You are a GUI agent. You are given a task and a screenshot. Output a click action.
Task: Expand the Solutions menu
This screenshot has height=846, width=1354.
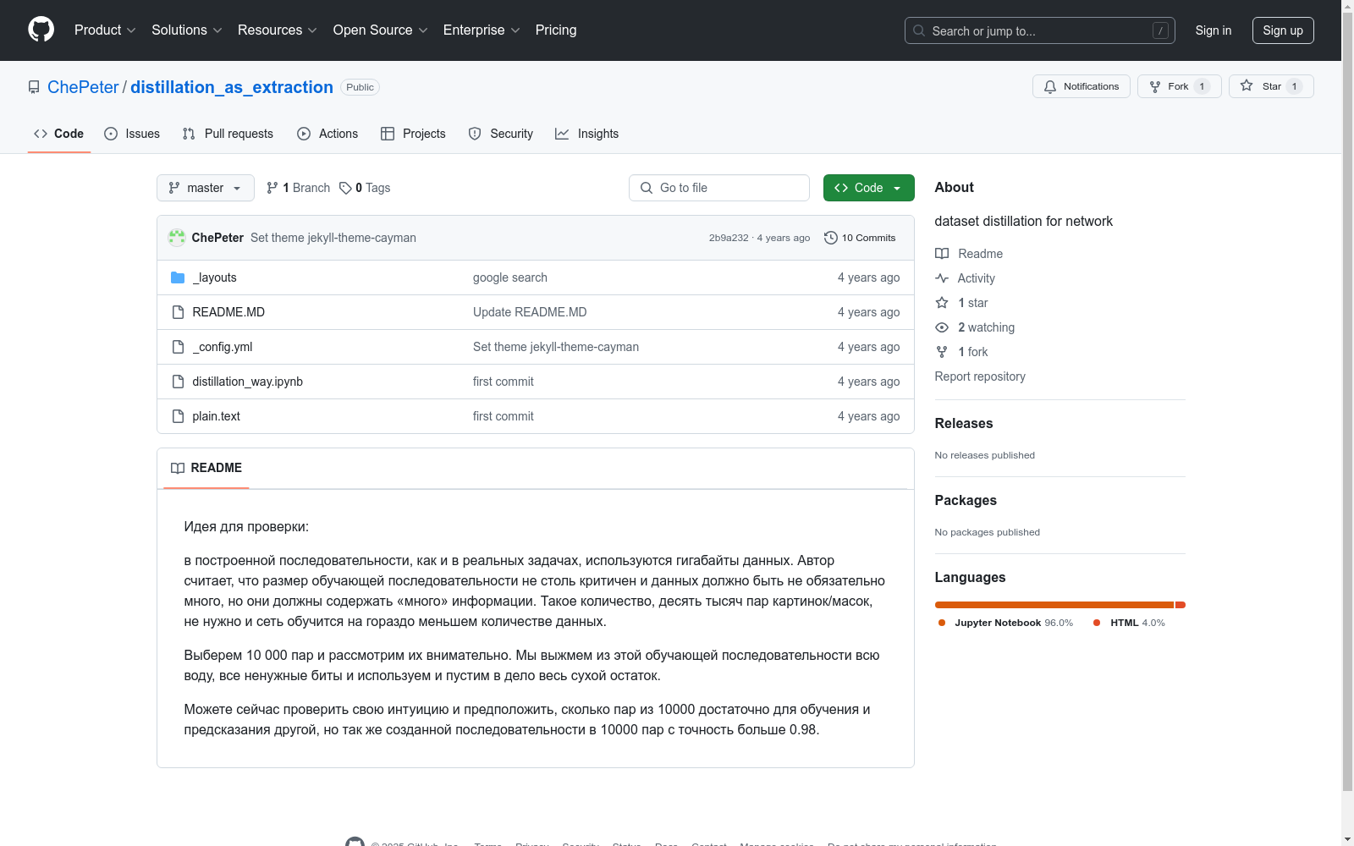pos(187,30)
